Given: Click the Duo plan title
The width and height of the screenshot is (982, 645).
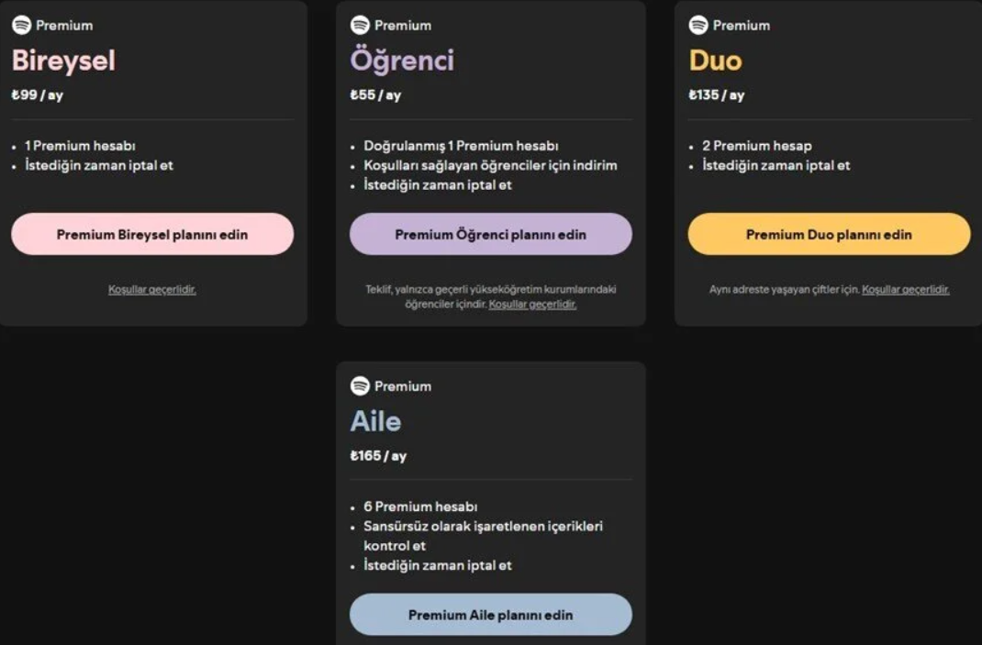Looking at the screenshot, I should [716, 60].
